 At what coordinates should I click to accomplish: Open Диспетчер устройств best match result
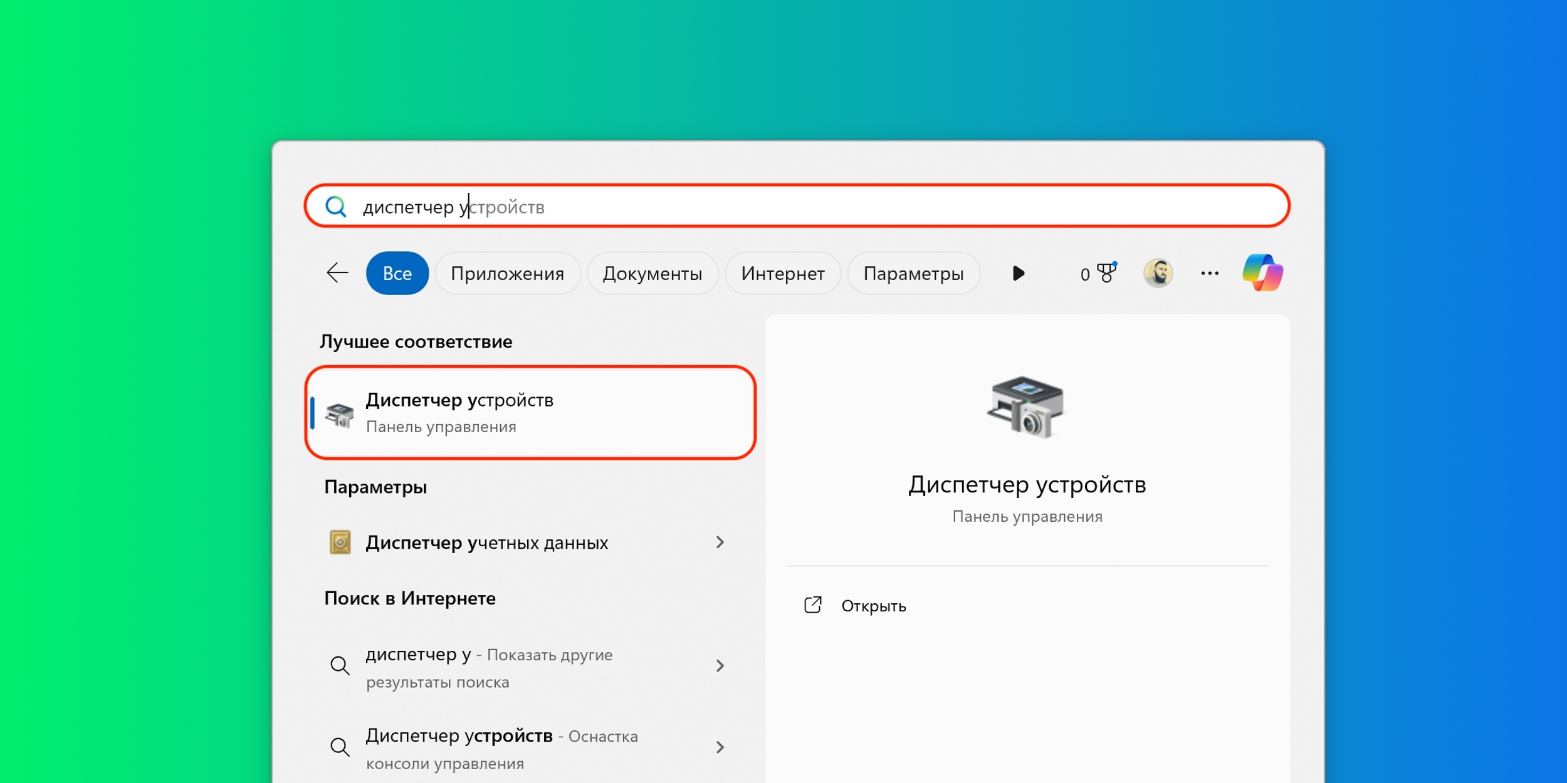pos(530,413)
